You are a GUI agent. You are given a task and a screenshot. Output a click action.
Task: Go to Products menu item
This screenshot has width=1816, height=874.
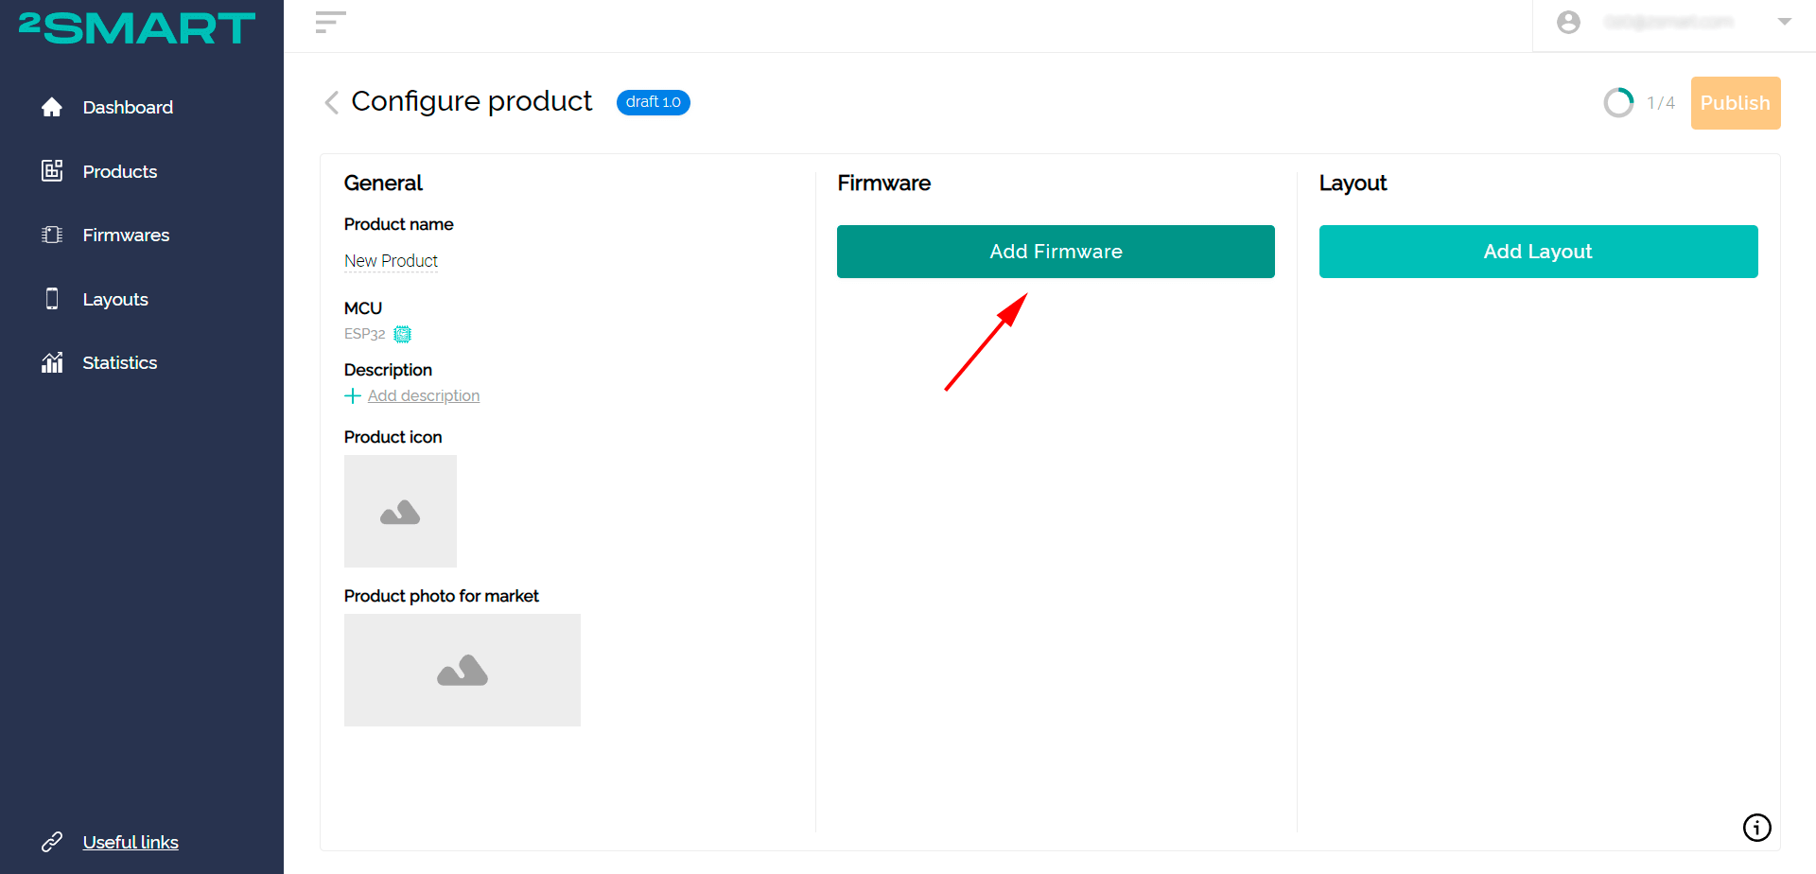click(120, 171)
